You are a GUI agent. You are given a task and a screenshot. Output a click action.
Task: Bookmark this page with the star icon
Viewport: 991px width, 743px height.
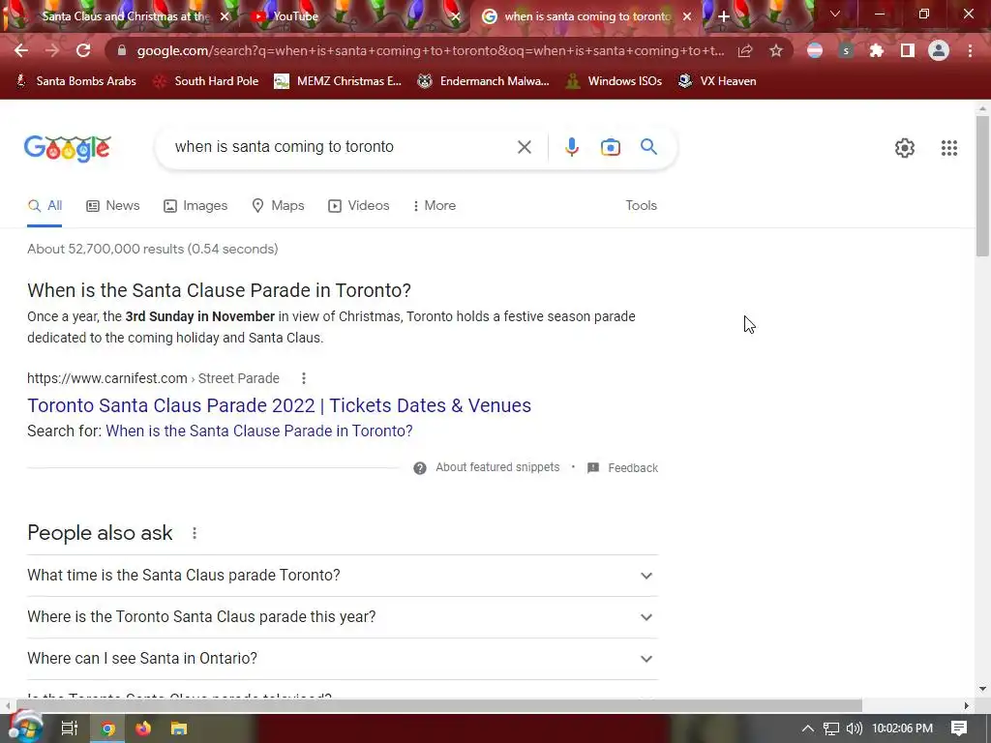point(776,50)
